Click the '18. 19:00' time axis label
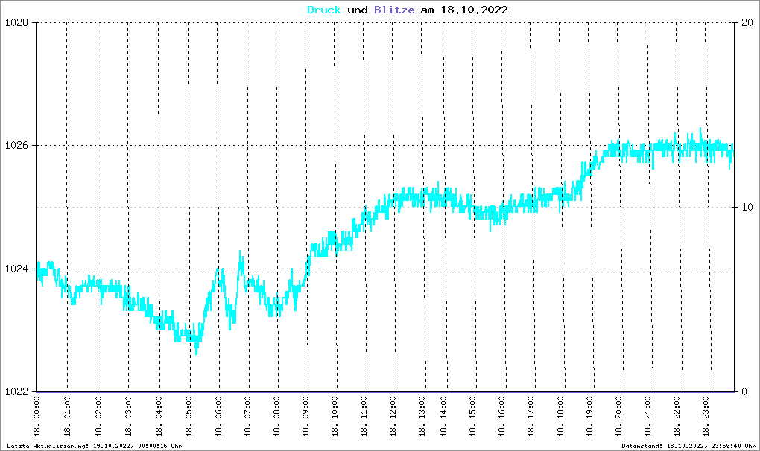 [590, 416]
